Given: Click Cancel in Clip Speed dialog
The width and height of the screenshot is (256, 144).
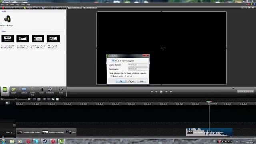Looking at the screenshot, I should [131, 81].
